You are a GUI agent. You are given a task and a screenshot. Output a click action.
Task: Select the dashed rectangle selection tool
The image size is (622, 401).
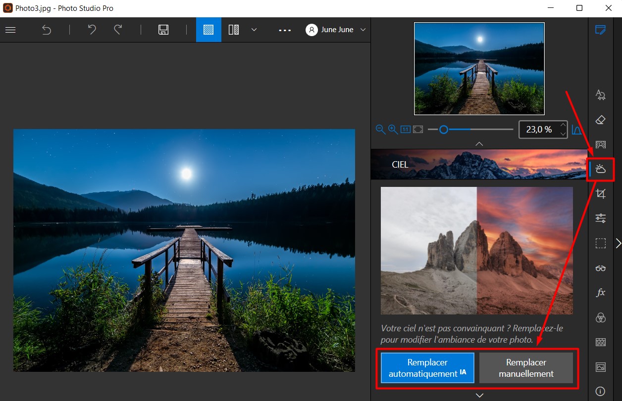pyautogui.click(x=600, y=243)
